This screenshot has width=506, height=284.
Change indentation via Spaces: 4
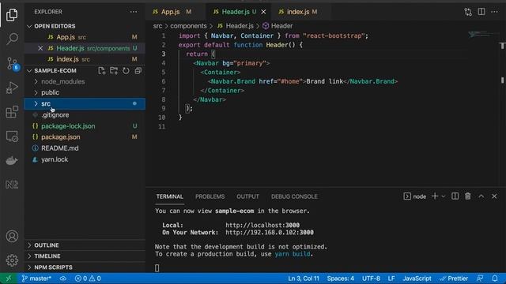[x=341, y=278]
